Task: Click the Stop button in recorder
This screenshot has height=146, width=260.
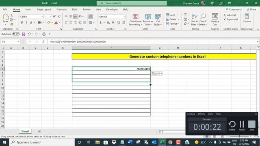Action: [252, 125]
